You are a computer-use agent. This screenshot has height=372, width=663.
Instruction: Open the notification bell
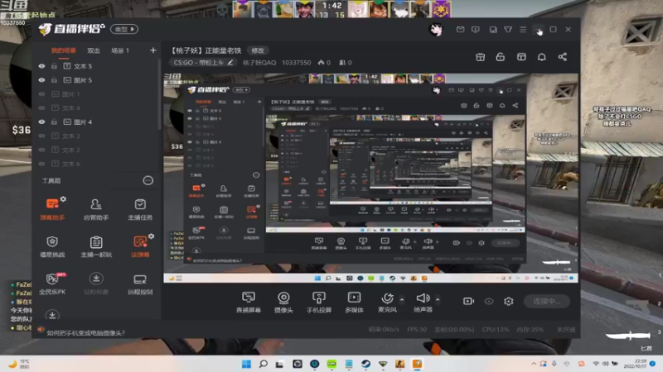point(542,57)
